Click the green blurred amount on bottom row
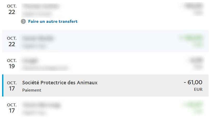Image resolution: width=209 pixels, height=118 pixels. pyautogui.click(x=193, y=105)
